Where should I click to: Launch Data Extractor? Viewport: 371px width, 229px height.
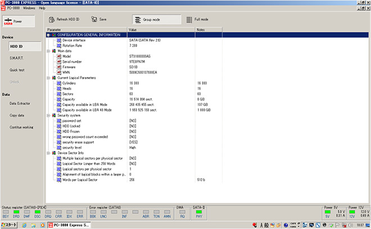[x=20, y=103]
